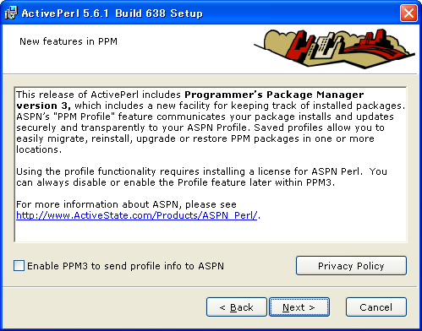Image resolution: width=422 pixels, height=331 pixels.
Task: Open the Privacy Policy
Action: click(x=351, y=265)
